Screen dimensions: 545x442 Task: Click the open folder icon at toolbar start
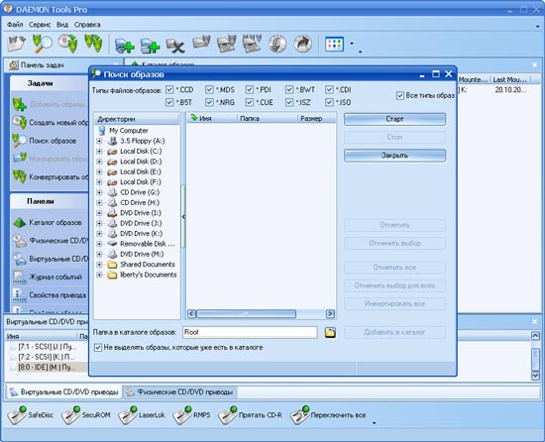tap(16, 44)
